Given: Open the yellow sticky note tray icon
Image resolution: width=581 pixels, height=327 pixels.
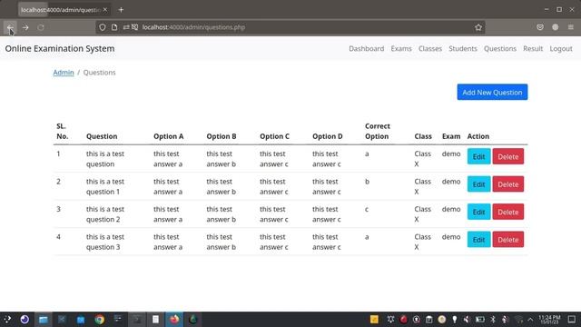Looking at the screenshot, I should (374, 319).
